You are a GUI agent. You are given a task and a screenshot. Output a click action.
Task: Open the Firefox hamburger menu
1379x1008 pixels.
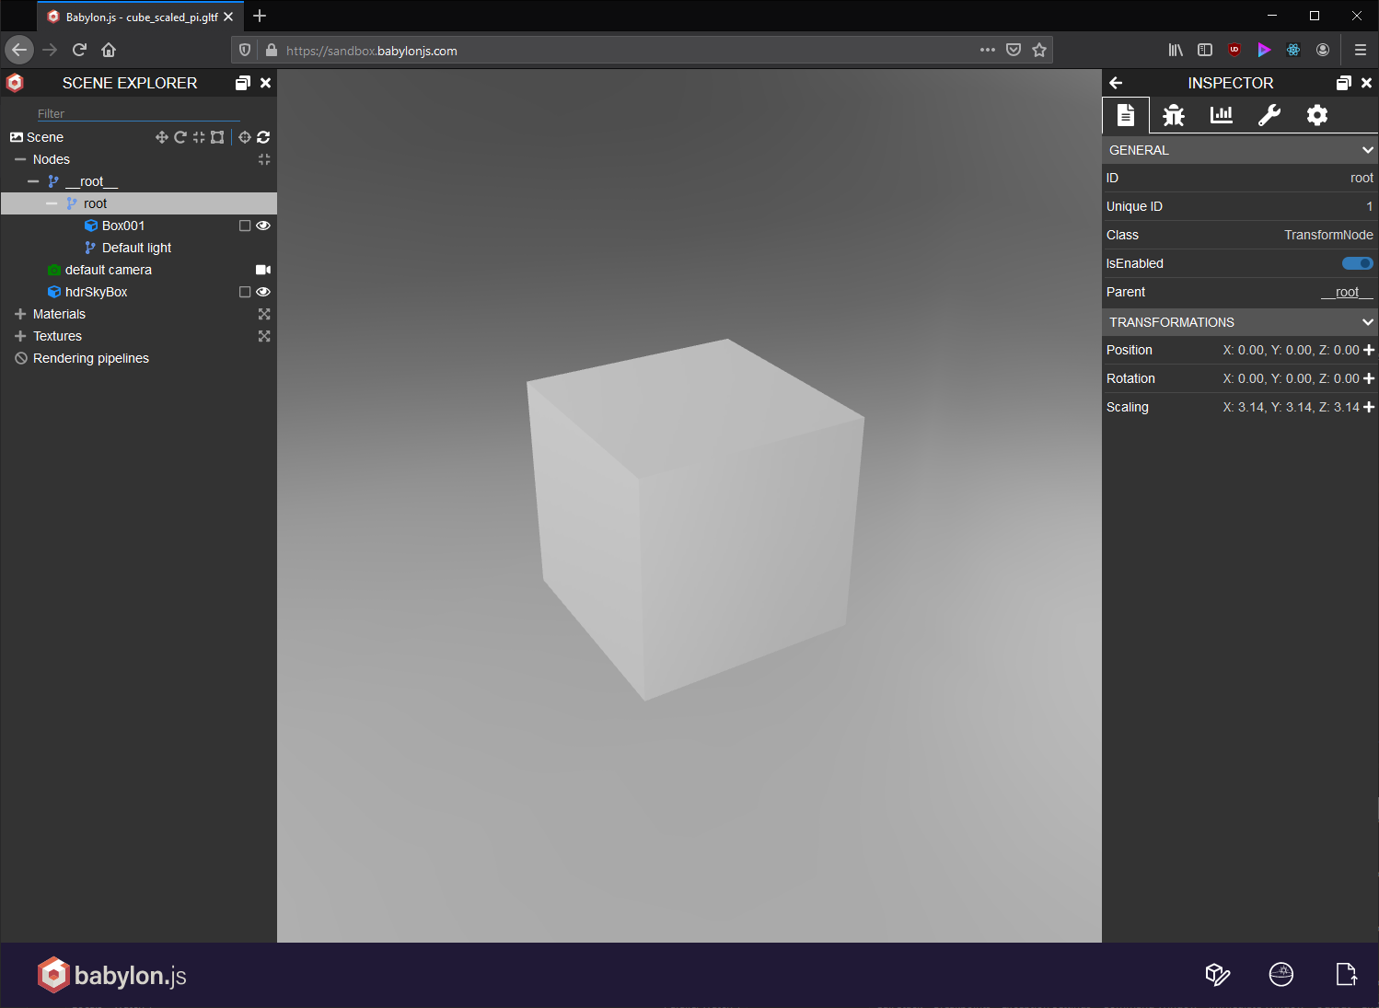[x=1361, y=50]
